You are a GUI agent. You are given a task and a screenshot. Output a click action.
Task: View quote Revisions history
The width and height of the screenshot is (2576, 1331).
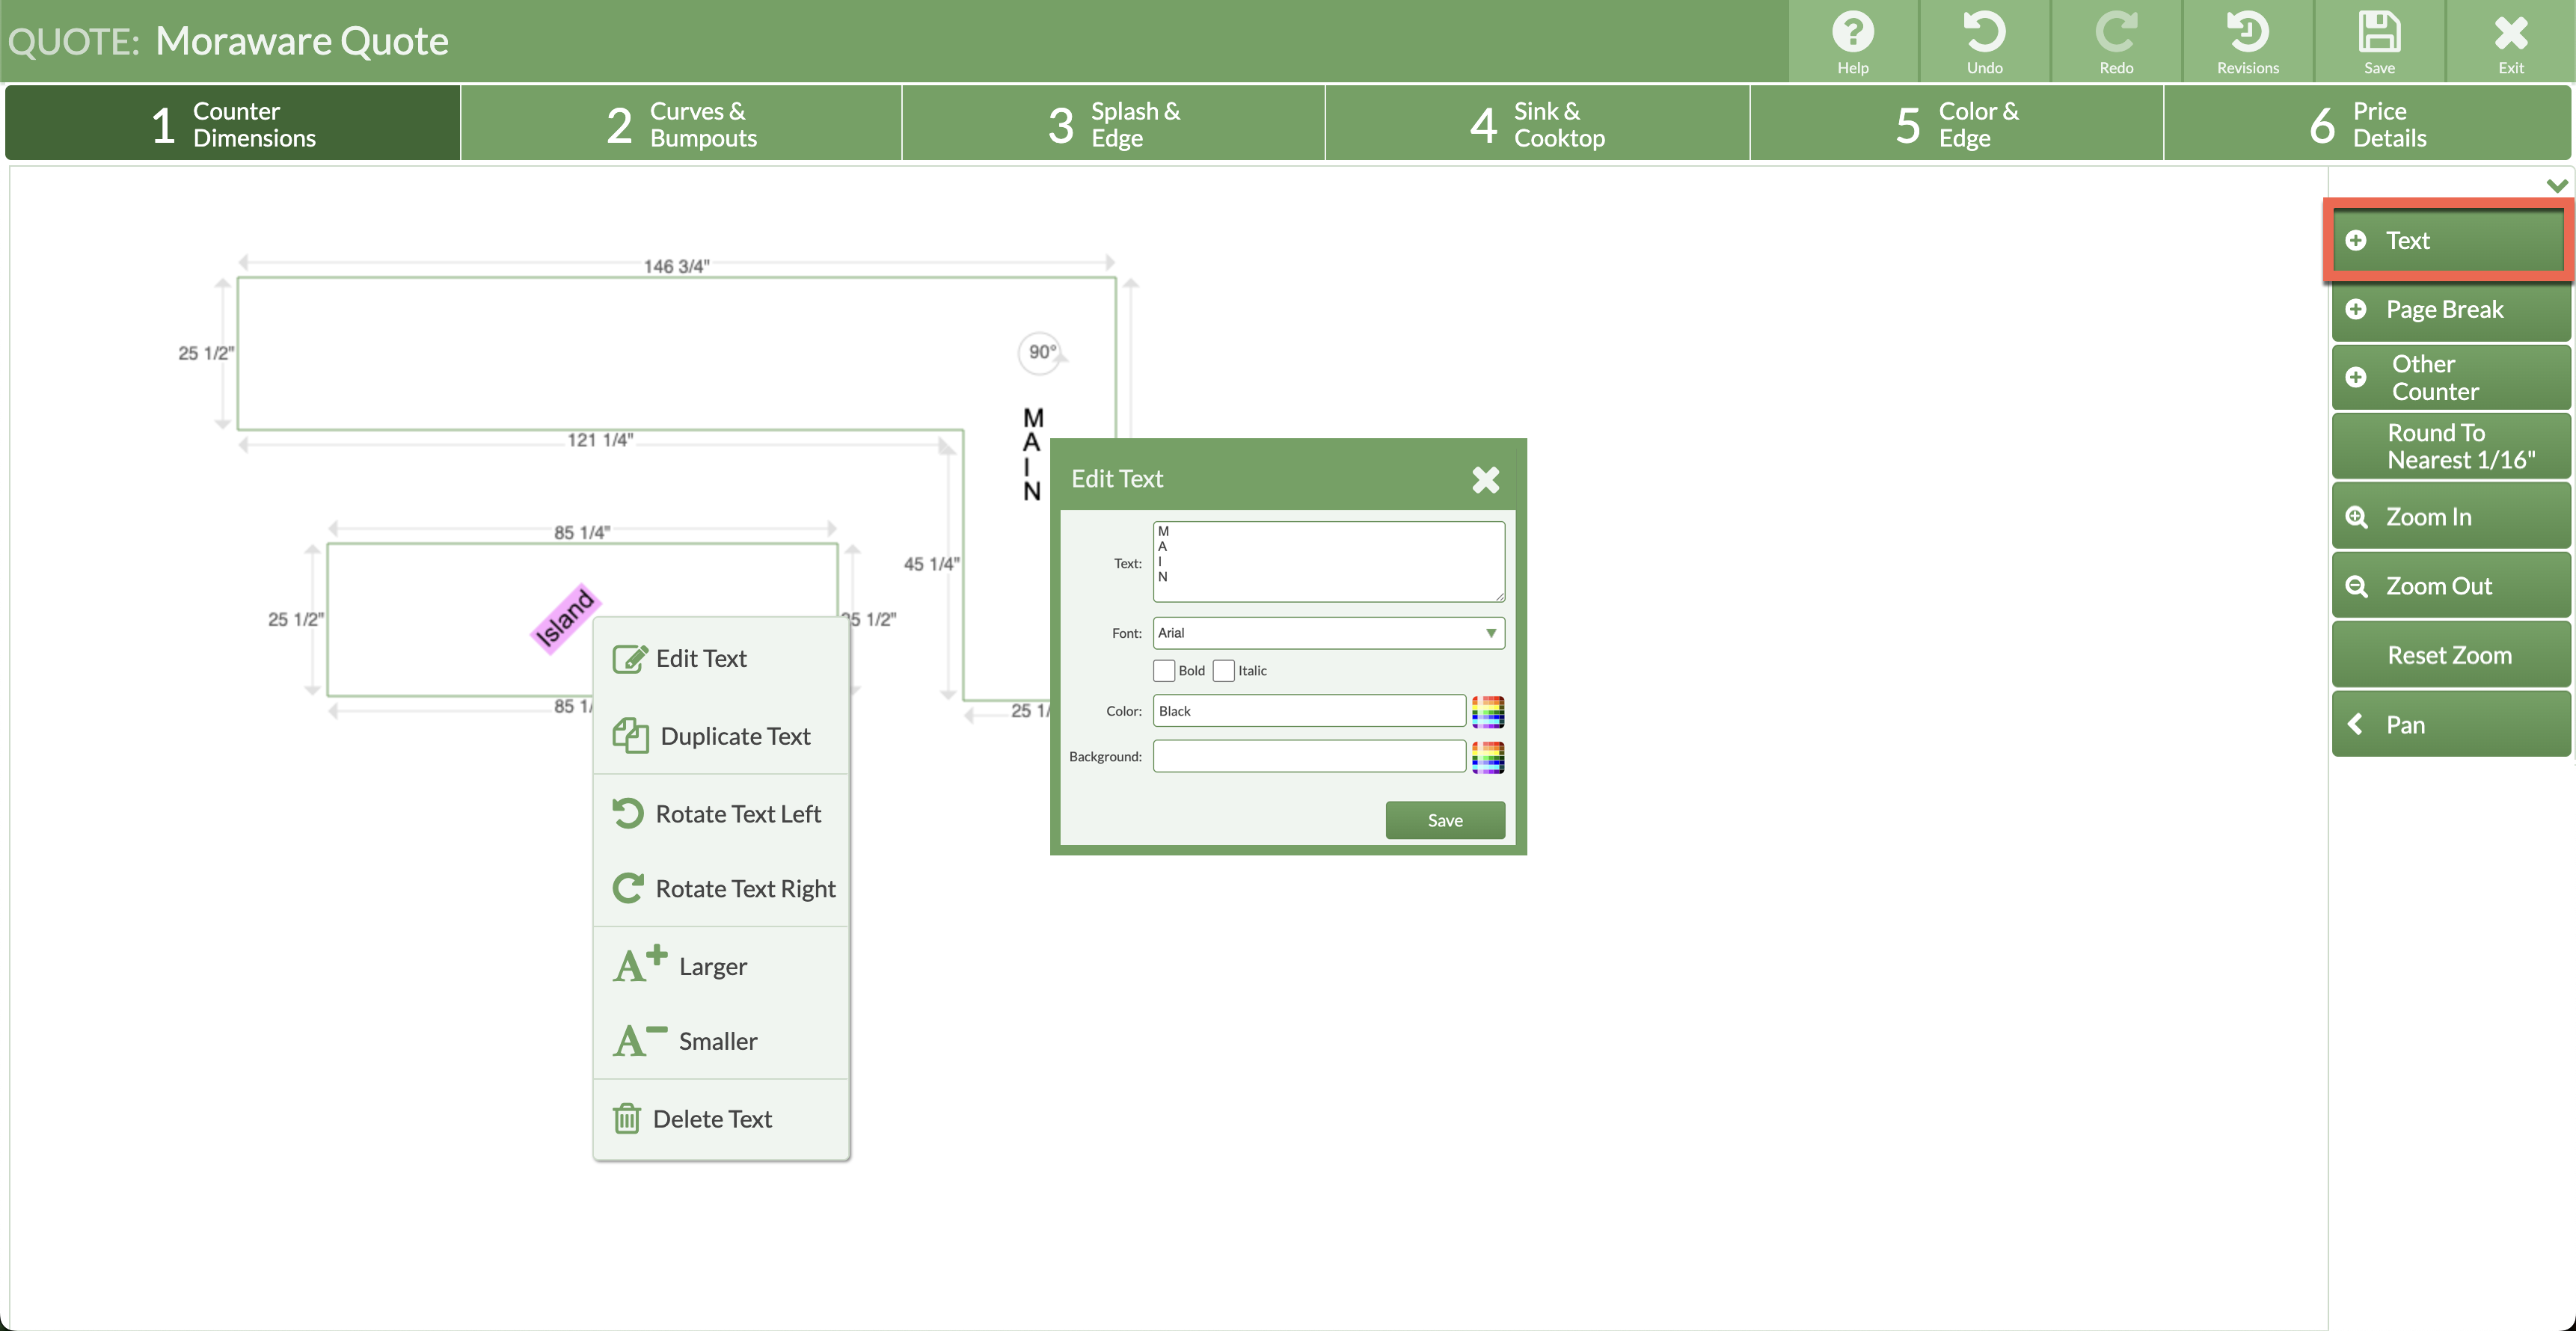pyautogui.click(x=2247, y=40)
